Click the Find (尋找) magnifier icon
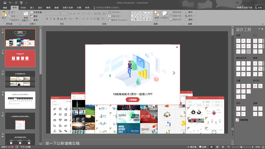Image resolution: width=265 pixels, height=149 pixels. coord(187,12)
